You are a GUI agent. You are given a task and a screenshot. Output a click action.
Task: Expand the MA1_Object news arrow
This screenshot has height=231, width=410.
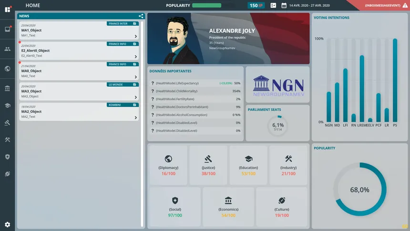click(x=136, y=36)
